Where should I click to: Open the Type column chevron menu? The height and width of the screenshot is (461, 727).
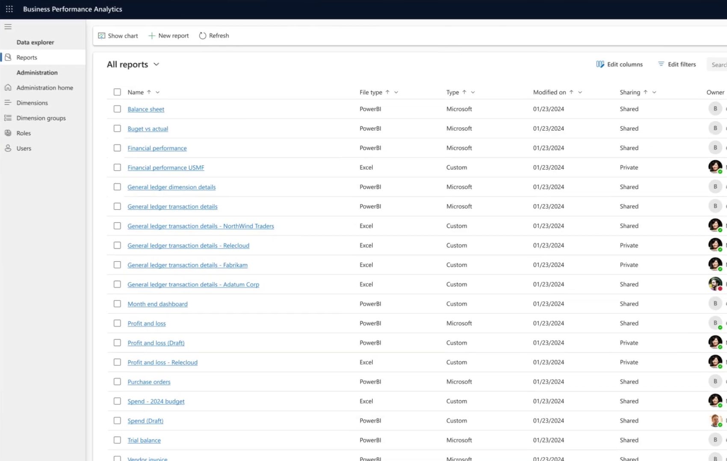pos(473,92)
